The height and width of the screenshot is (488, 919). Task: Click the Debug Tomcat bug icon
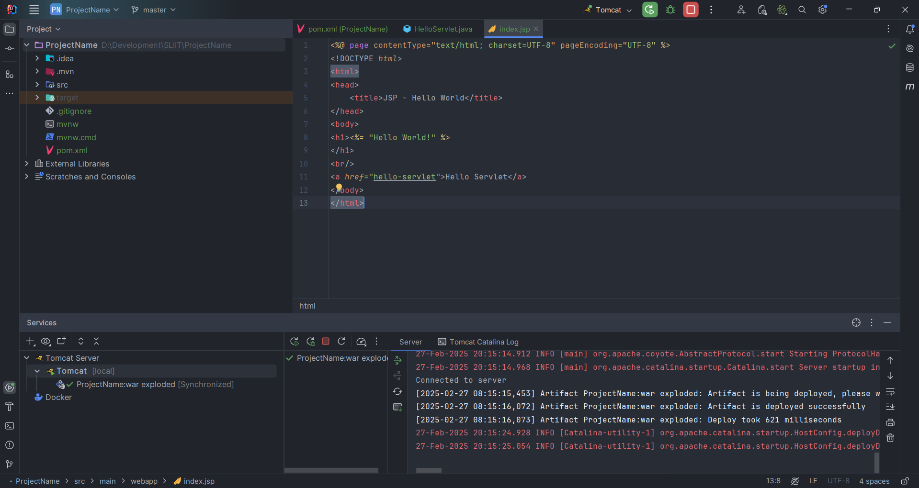670,10
